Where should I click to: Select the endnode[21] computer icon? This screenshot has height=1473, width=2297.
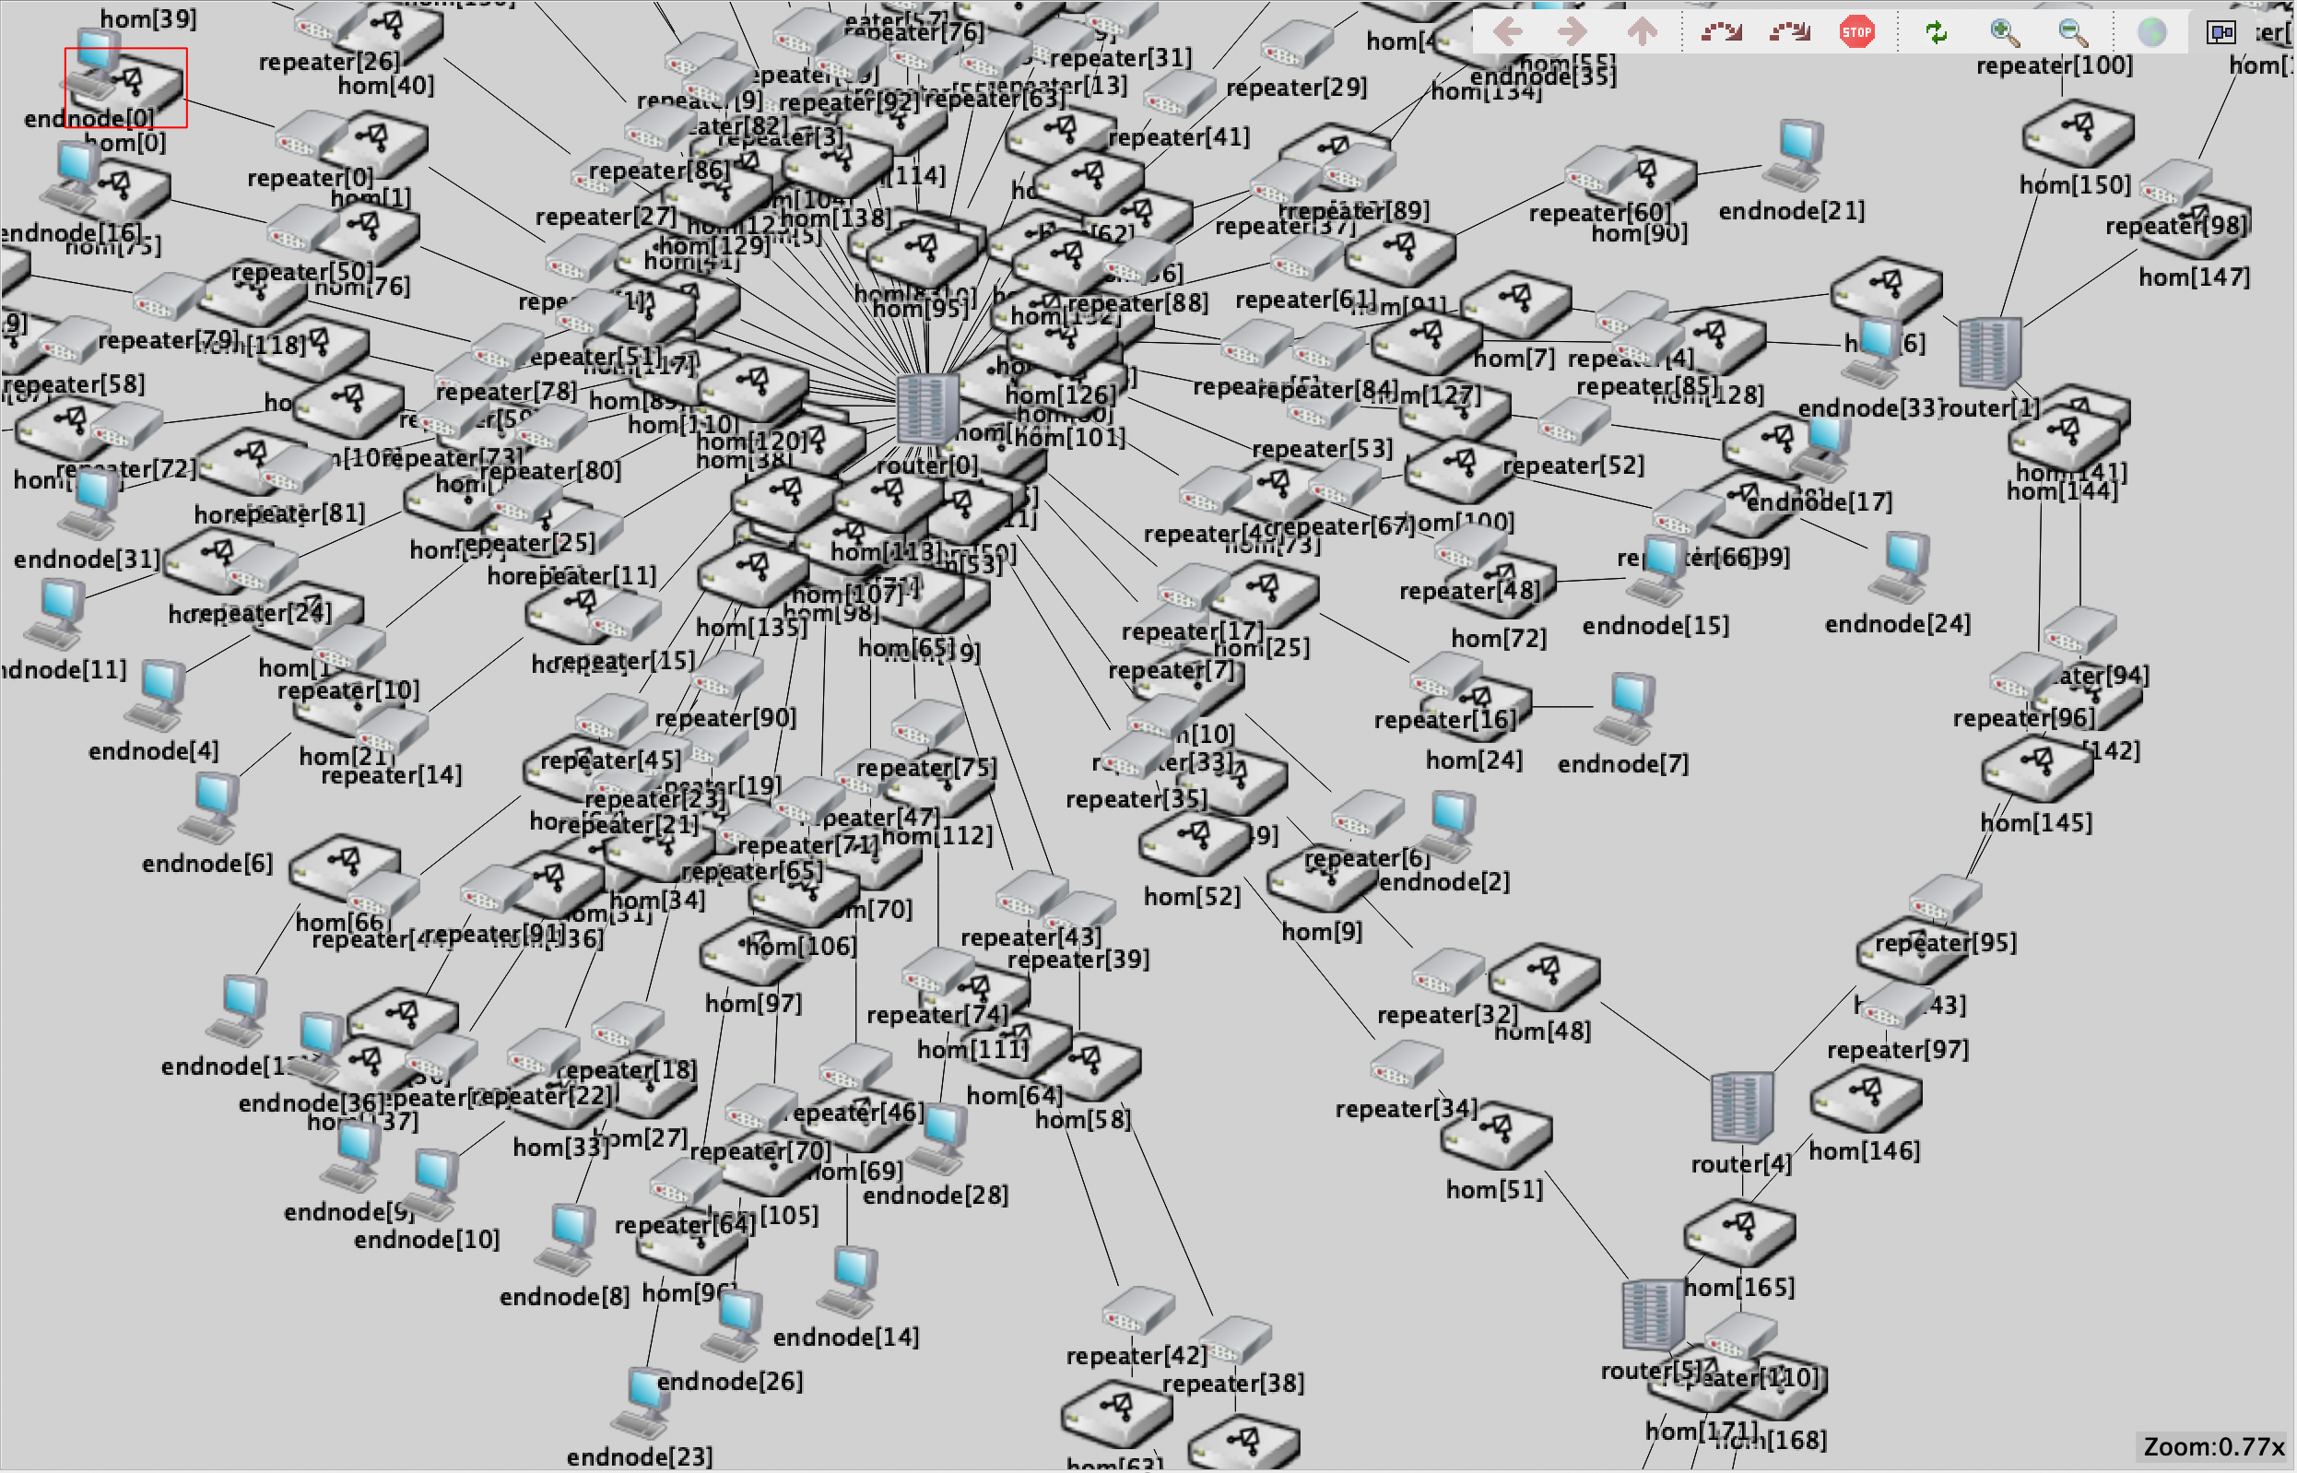point(1795,156)
